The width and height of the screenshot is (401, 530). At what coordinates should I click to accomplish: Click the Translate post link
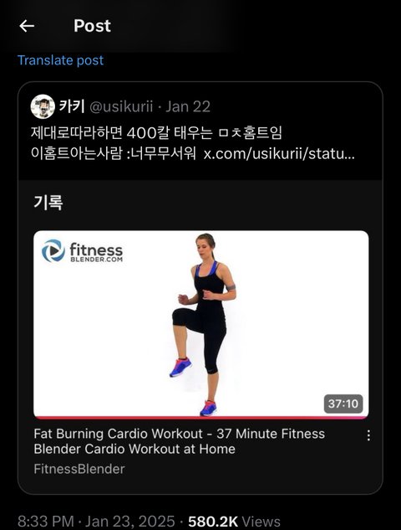60,60
